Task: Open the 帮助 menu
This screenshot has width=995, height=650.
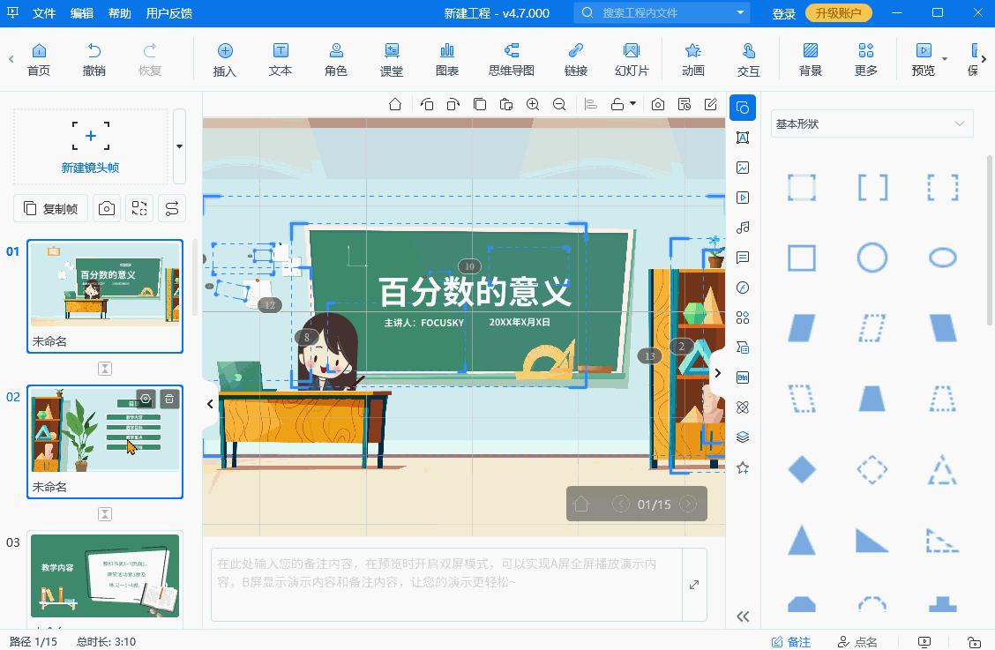Action: [x=119, y=12]
